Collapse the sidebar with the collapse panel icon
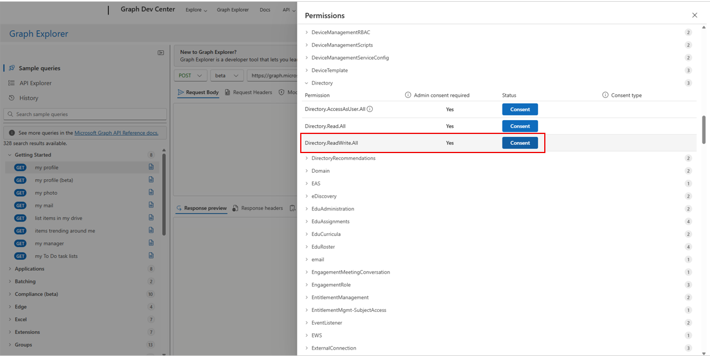Screen dimensions: 710x356 [161, 52]
